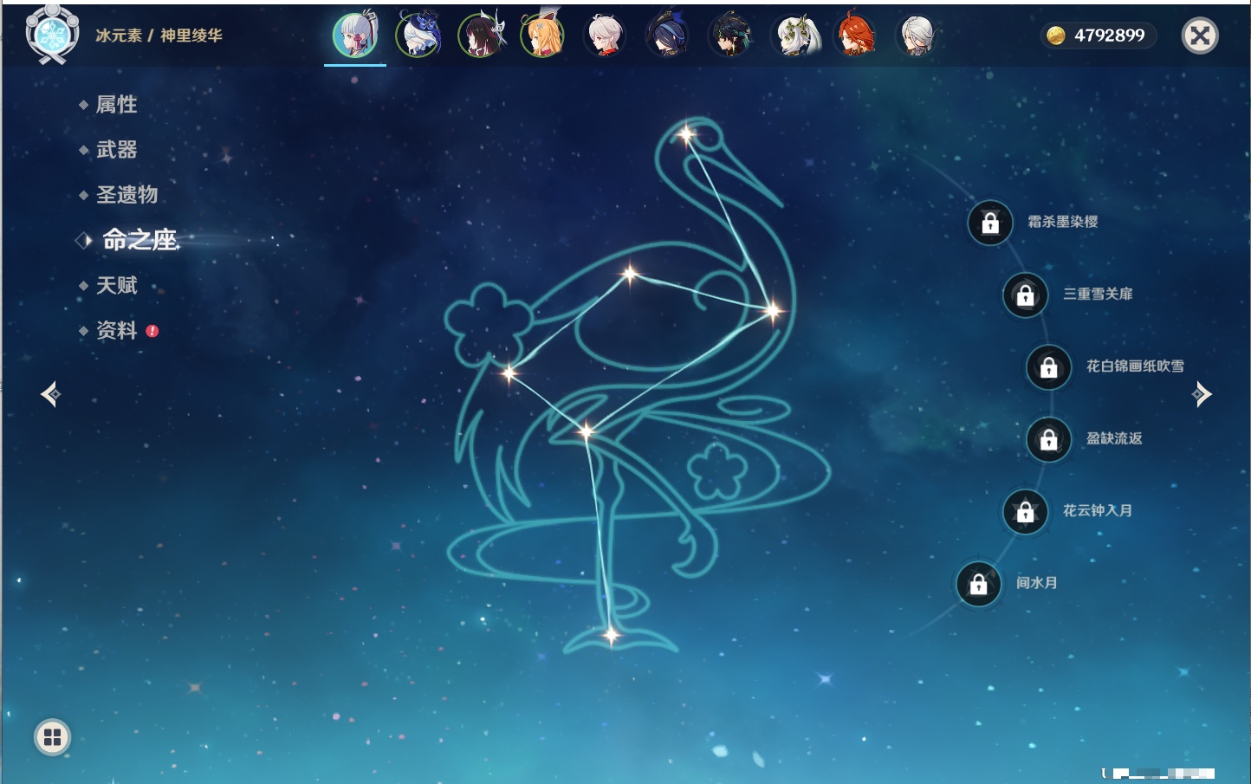
Task: Choose the character avatar with green leaf hairpin
Action: [x=794, y=36]
